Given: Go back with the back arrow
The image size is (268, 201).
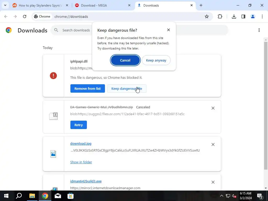Looking at the screenshot, I should (6, 16).
